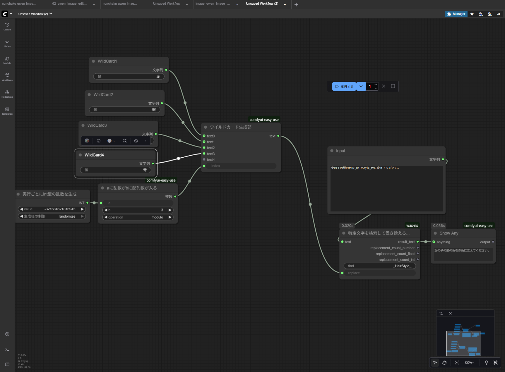Click the trash icon in node toolbar
Screen dimensions: 505x372
(x=87, y=141)
